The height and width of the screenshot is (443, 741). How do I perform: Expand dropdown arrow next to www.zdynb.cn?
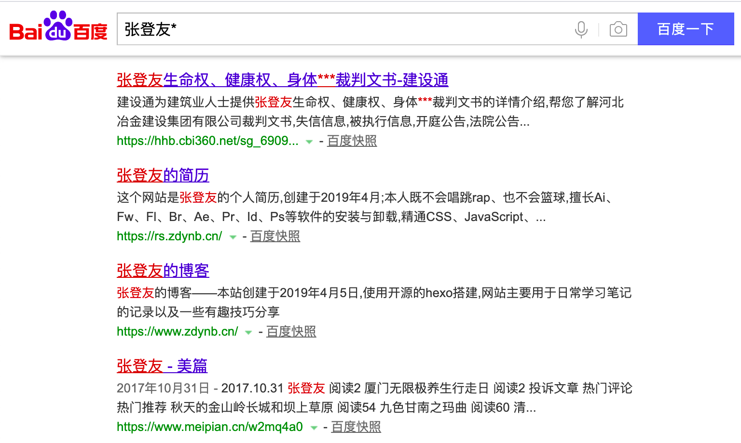click(x=248, y=333)
